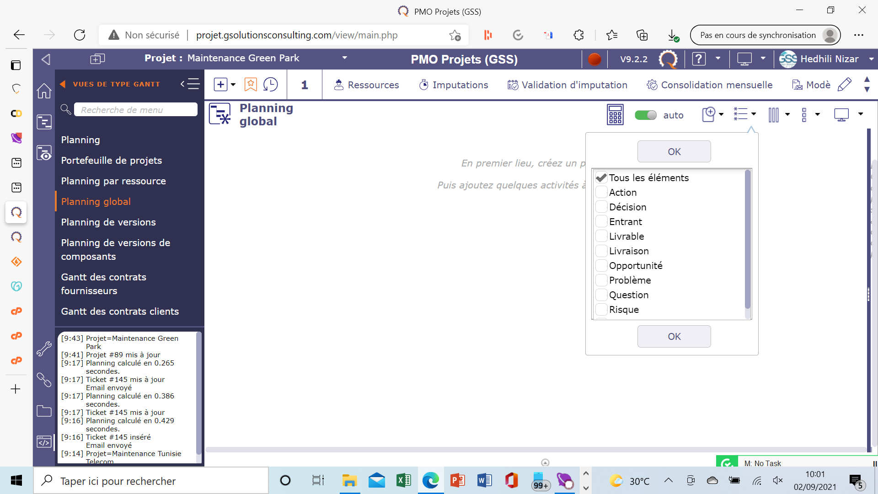Viewport: 878px width, 494px height.
Task: Expand the project selector dropdown arrow
Action: click(x=345, y=58)
